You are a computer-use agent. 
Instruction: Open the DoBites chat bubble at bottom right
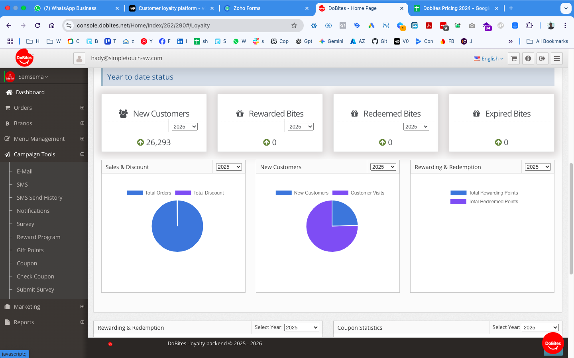[x=553, y=343]
